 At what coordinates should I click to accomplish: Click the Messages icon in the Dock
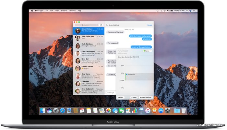(x=115, y=111)
